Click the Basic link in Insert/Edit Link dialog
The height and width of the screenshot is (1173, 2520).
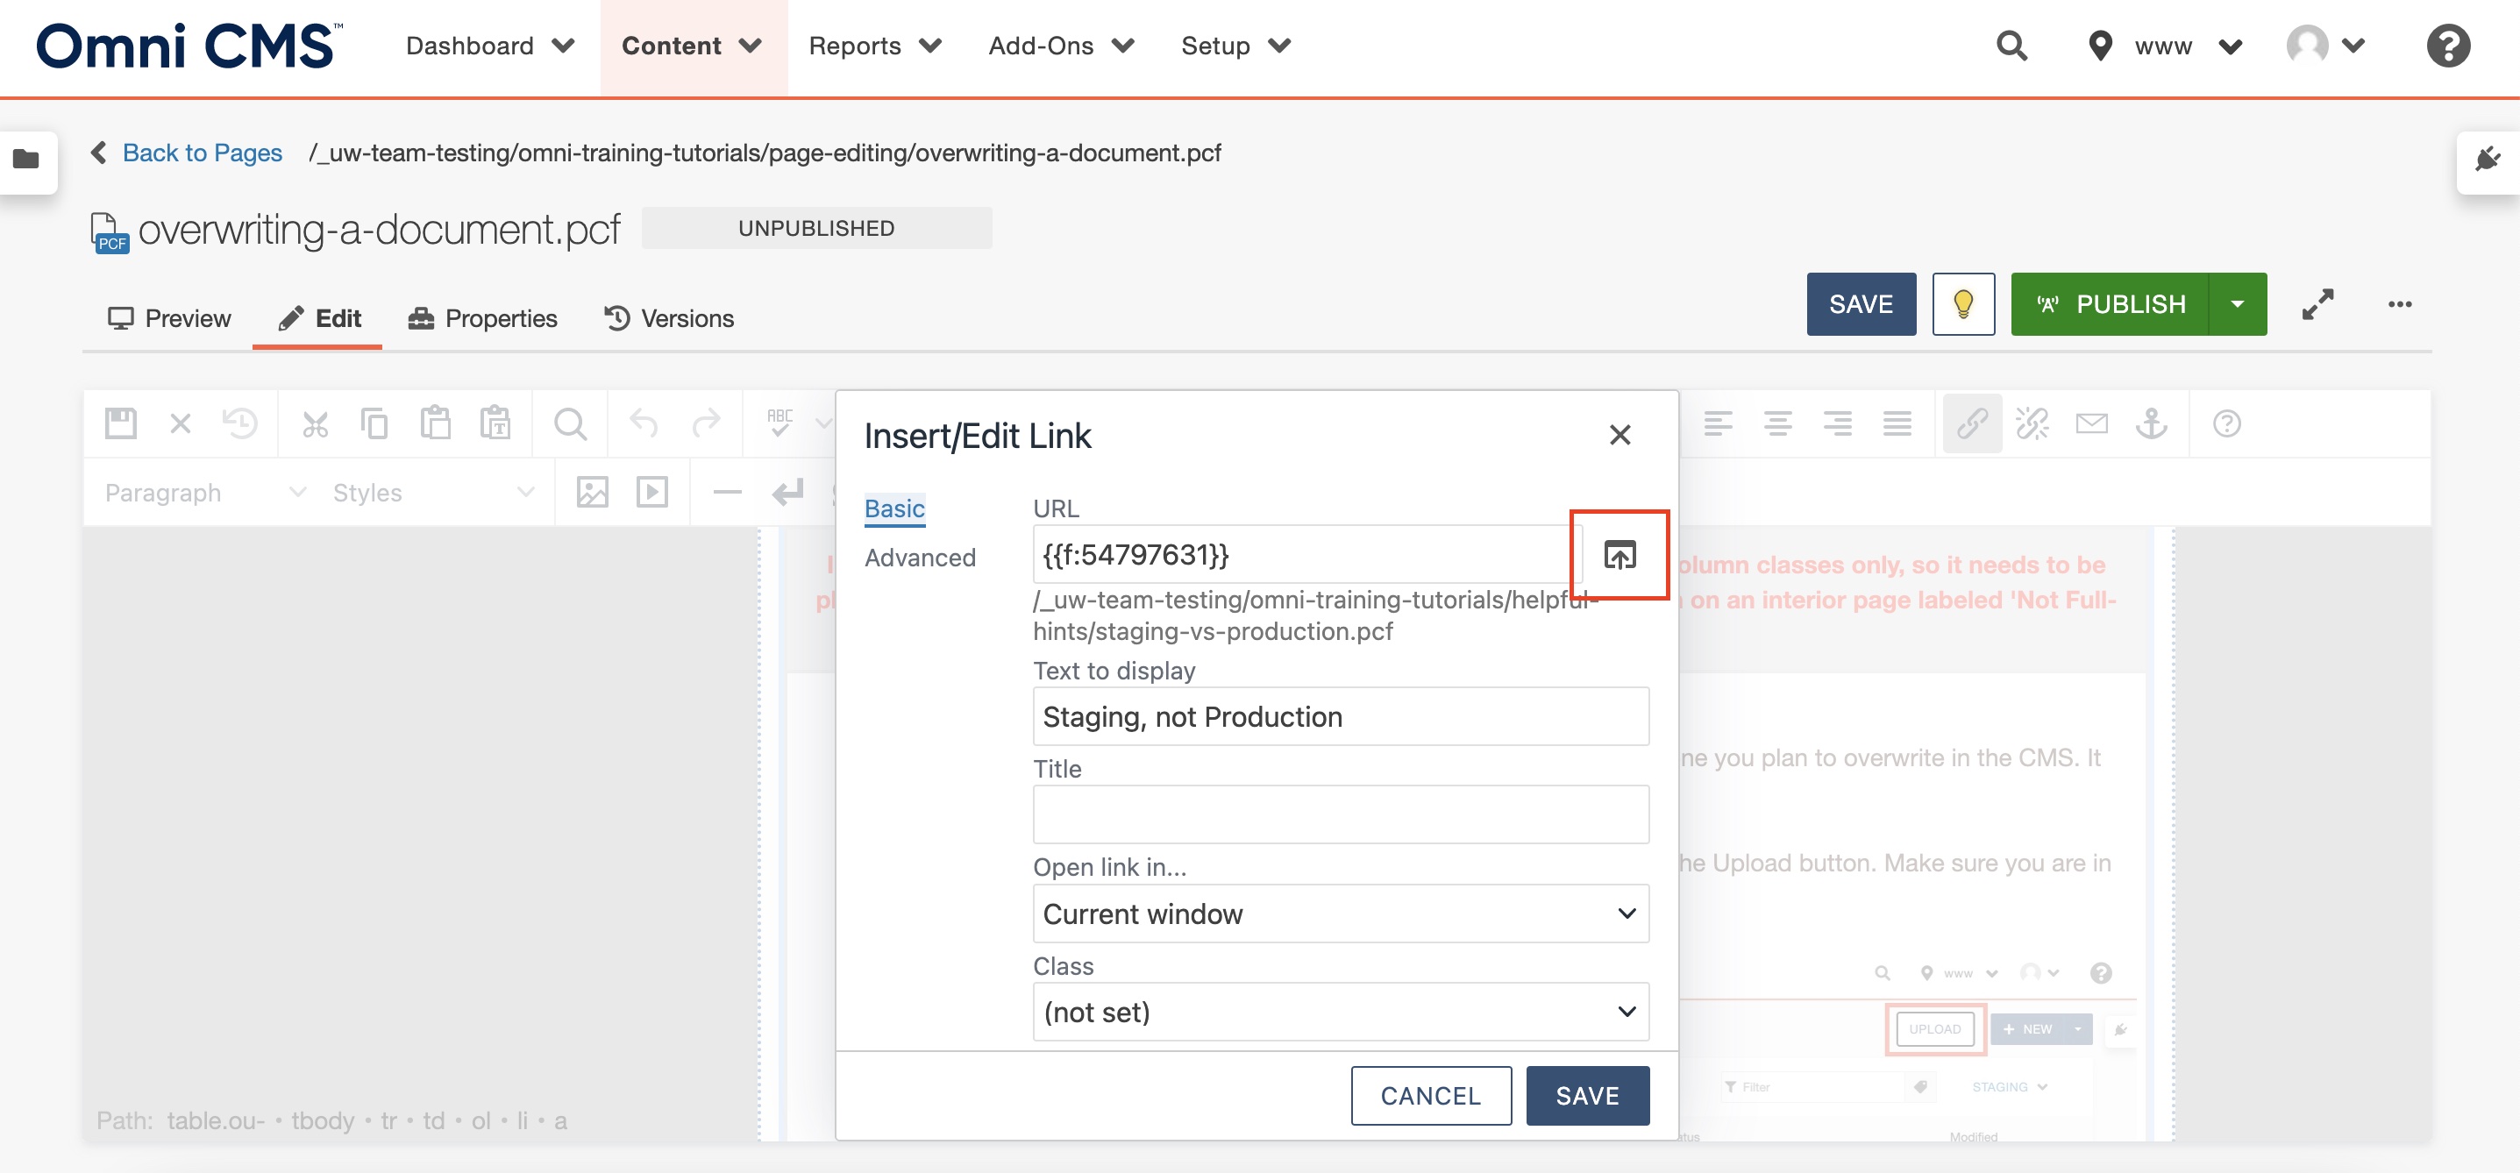click(x=895, y=509)
